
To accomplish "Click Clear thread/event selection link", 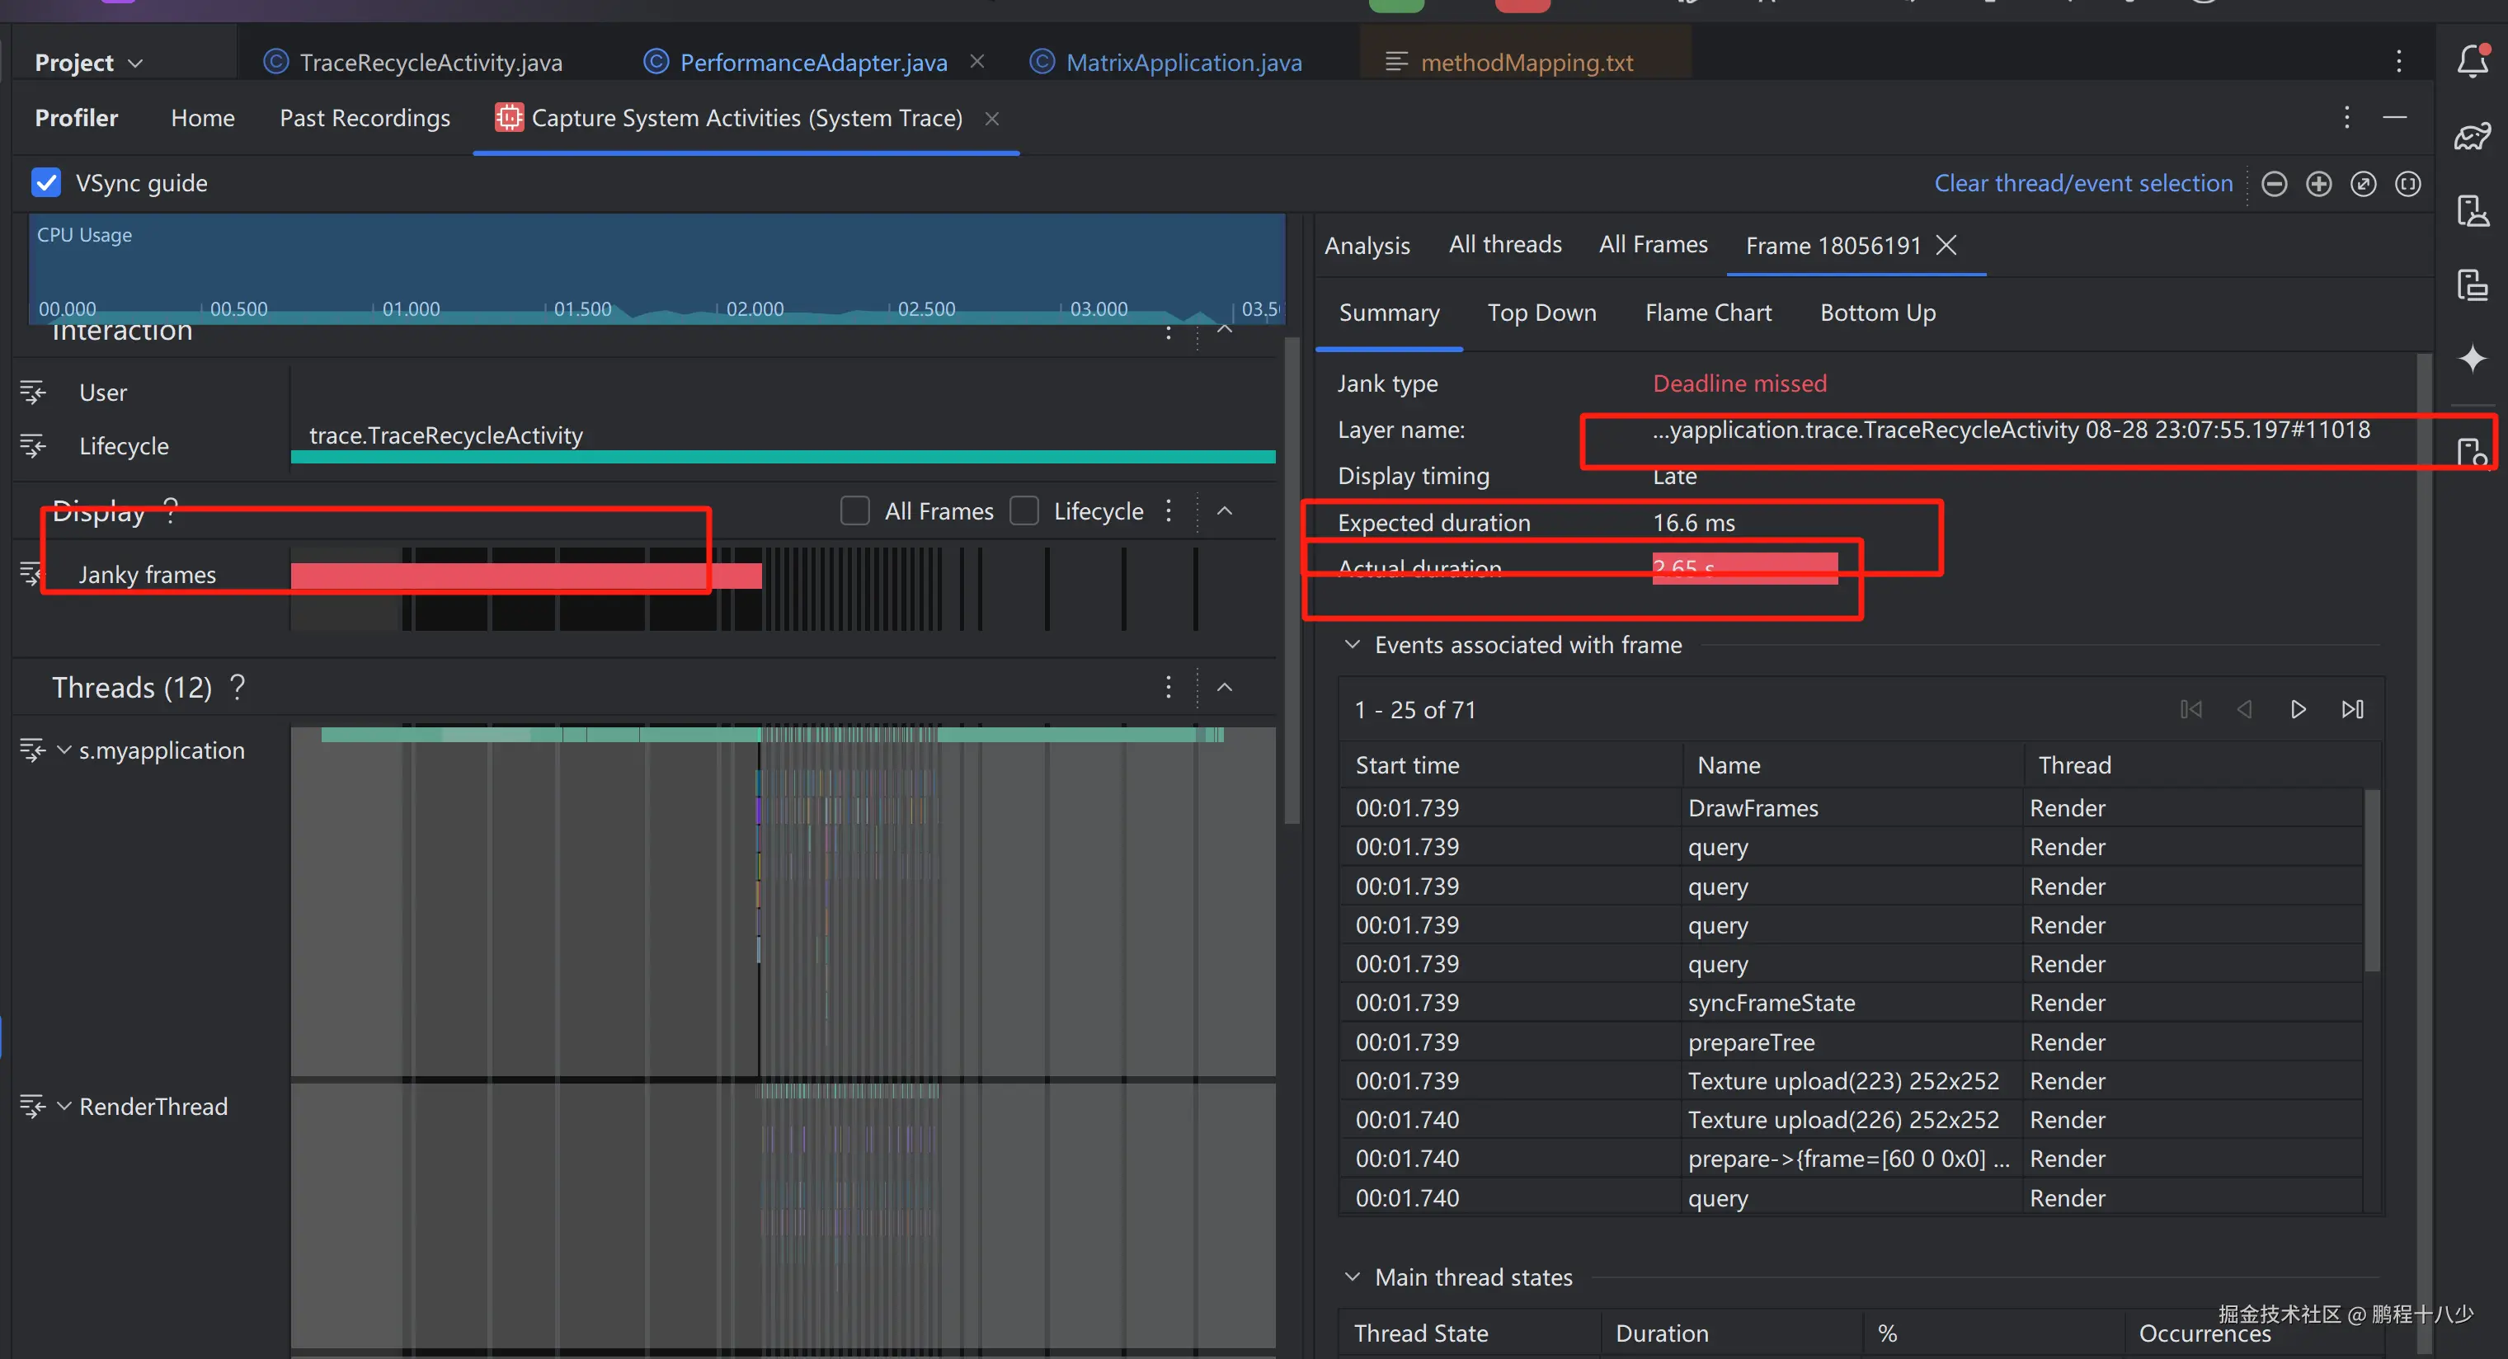I will (2082, 183).
